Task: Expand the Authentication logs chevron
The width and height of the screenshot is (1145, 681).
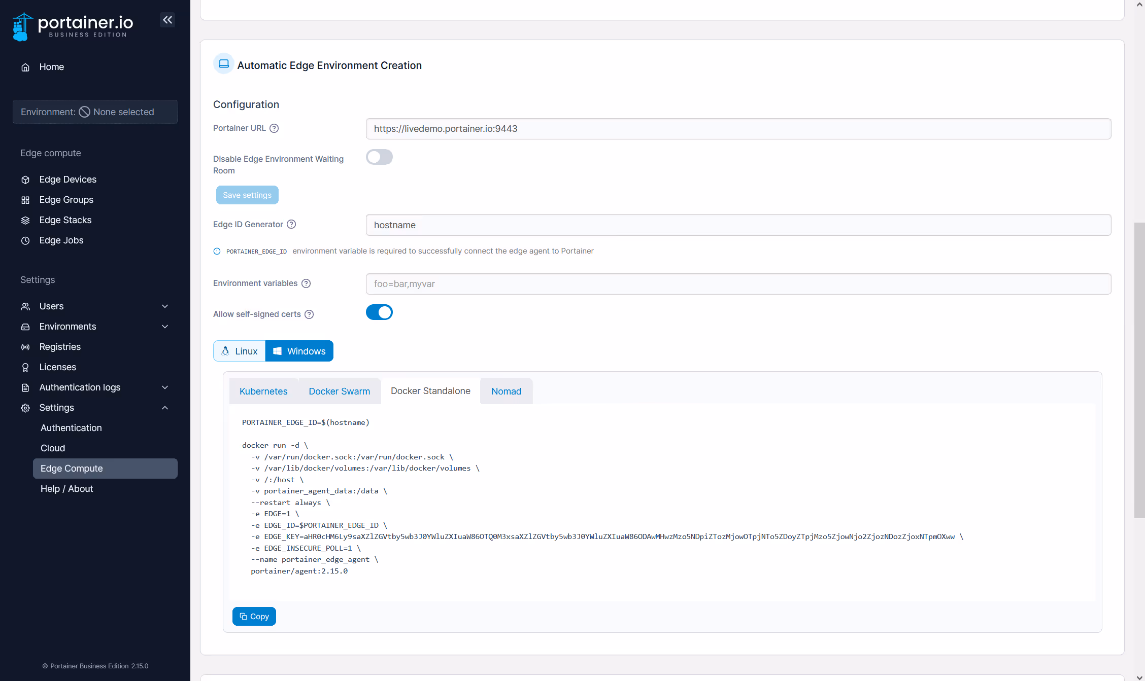Action: point(165,387)
